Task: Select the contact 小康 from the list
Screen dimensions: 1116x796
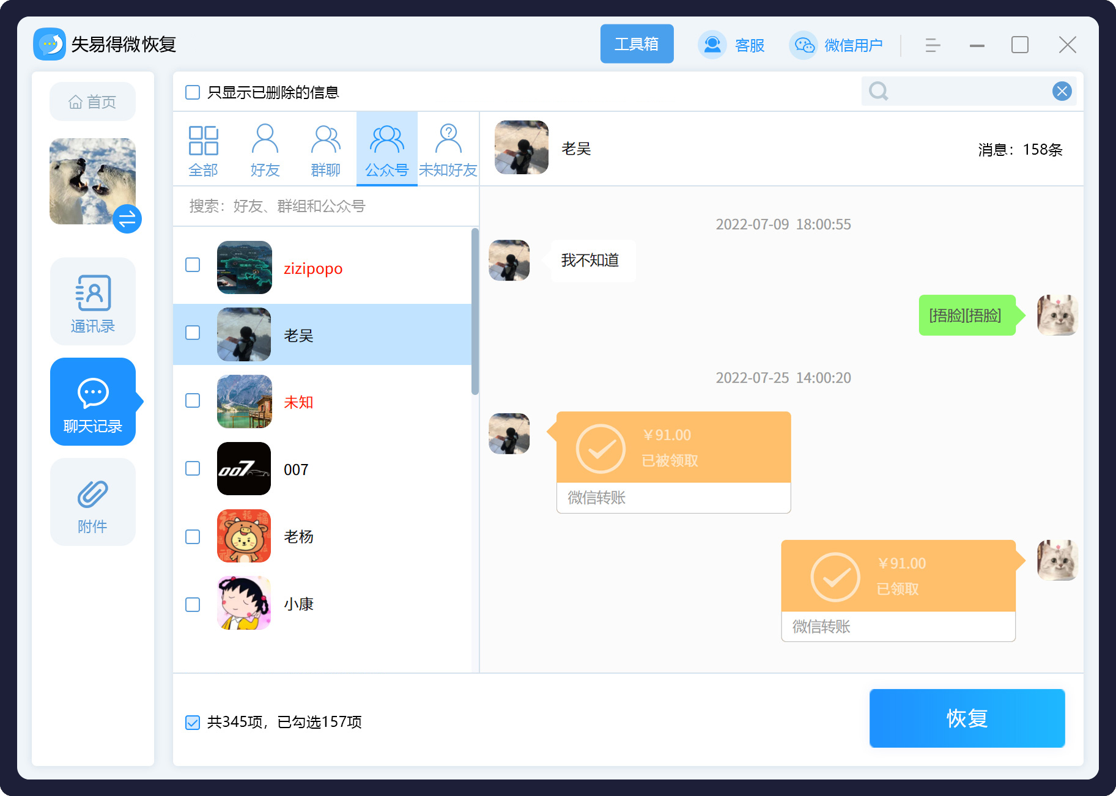Action: point(298,603)
